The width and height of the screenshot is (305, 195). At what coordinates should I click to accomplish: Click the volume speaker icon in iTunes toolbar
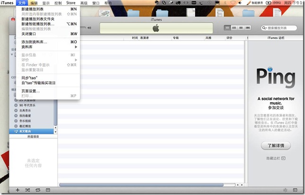[90, 28]
